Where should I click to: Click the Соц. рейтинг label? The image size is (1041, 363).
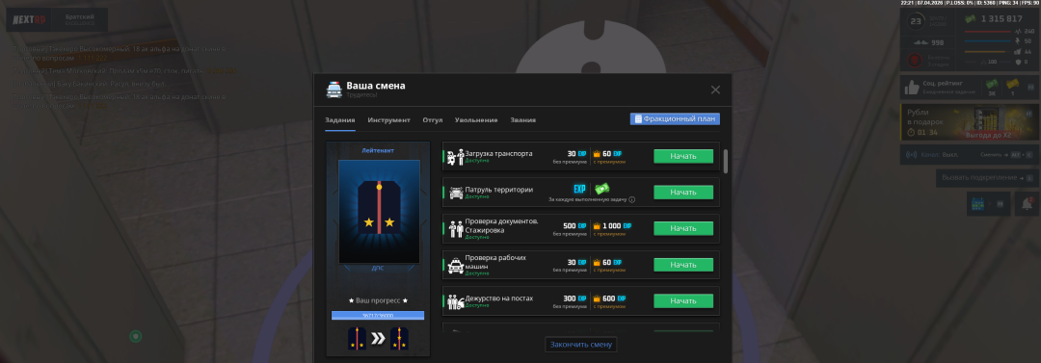[x=943, y=83]
